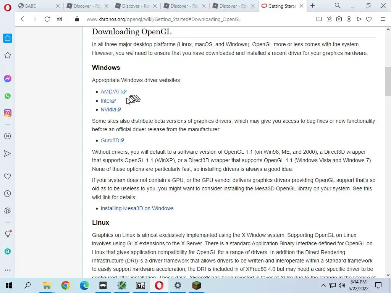Open History clock in the sidebar
The image size is (391, 293).
tap(8, 193)
